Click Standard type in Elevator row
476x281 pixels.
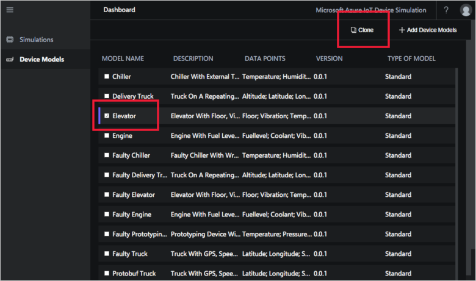click(x=398, y=116)
